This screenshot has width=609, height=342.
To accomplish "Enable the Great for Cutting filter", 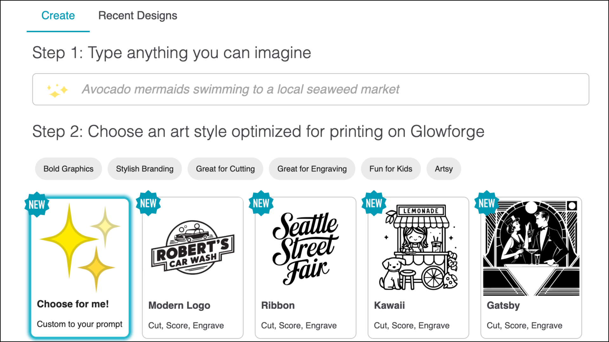I will (225, 169).
